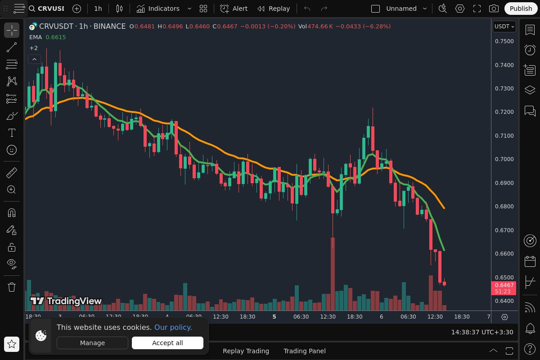540x360 pixels.
Task: Show the +2 hidden indicators
Action: 34,48
